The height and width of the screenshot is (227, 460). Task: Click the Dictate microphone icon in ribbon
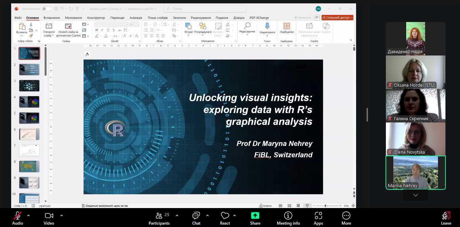point(267,26)
